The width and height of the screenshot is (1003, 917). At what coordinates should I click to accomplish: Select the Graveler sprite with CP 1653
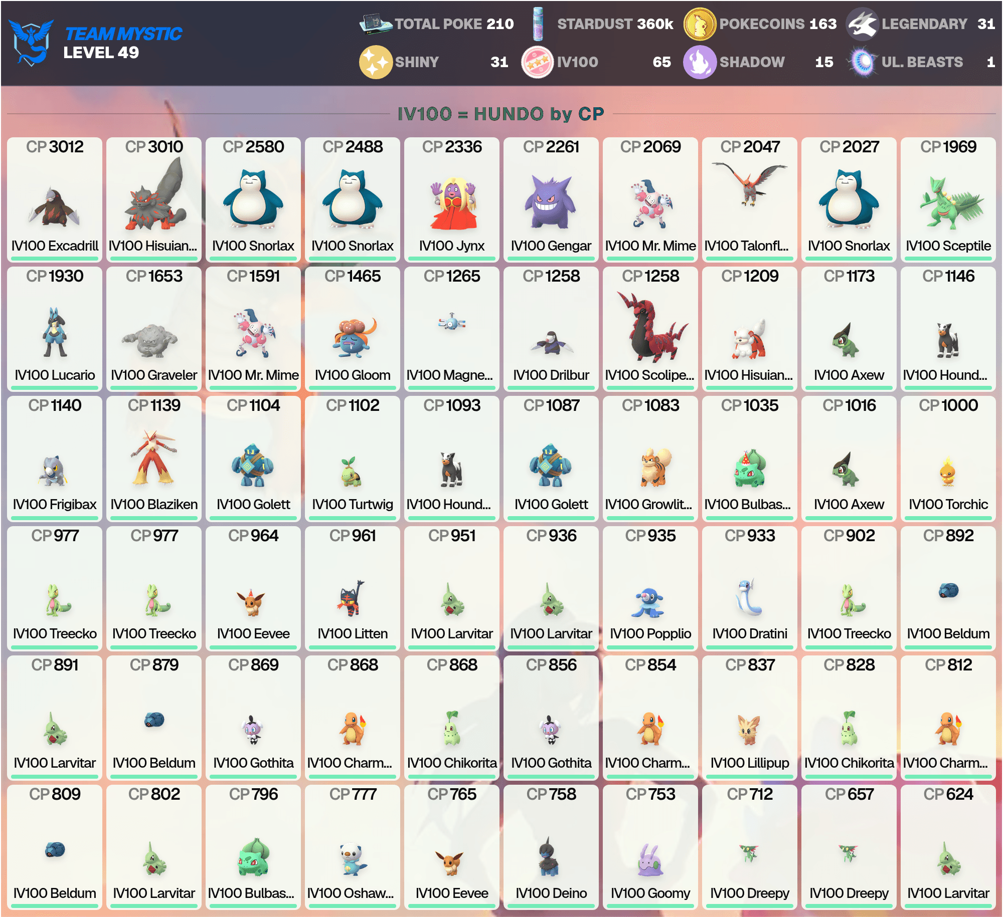(x=149, y=341)
